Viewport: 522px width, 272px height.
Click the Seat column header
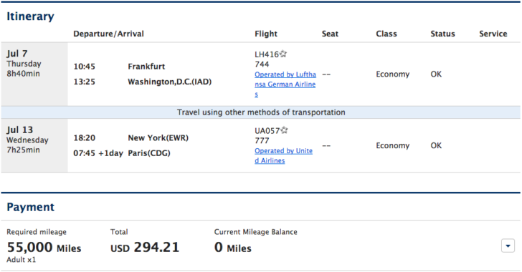[x=330, y=34]
